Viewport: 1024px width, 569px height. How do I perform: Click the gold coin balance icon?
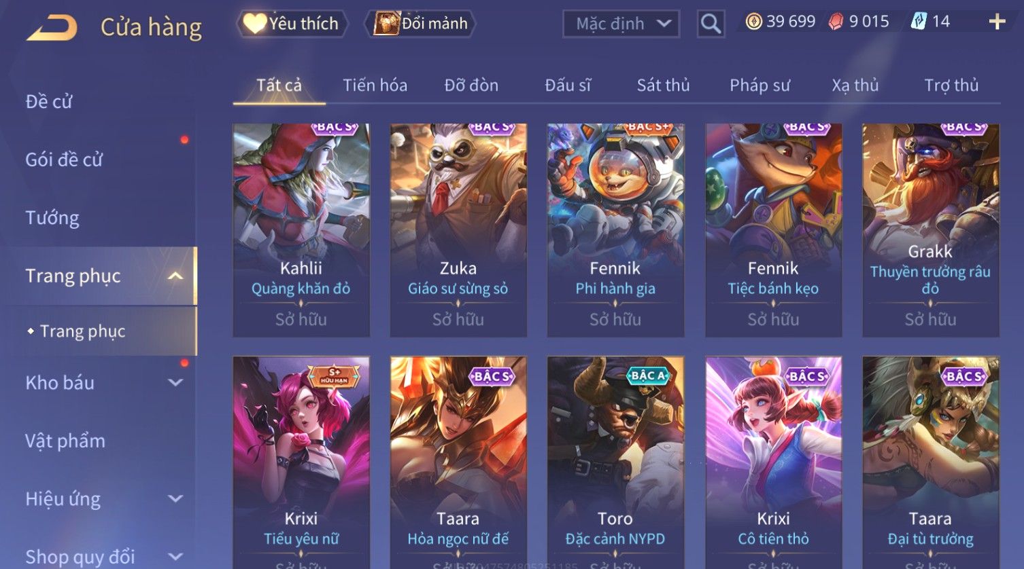pyautogui.click(x=753, y=22)
